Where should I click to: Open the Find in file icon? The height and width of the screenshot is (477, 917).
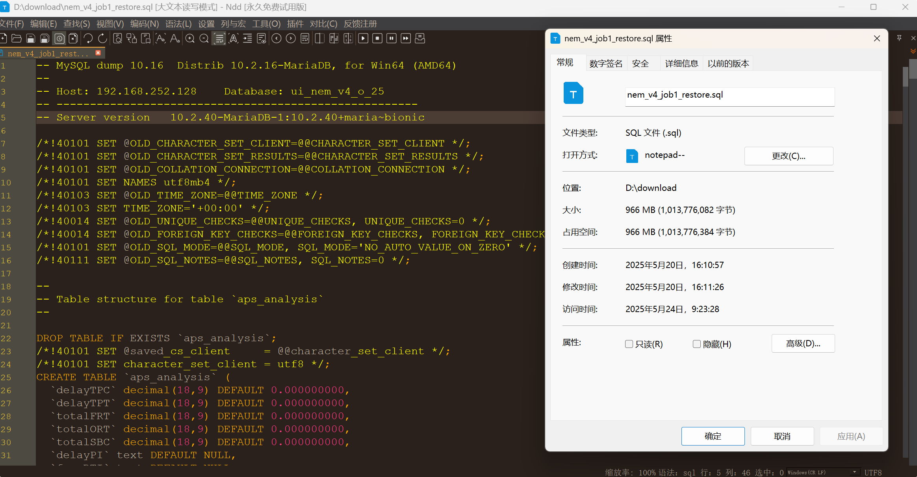tap(117, 38)
